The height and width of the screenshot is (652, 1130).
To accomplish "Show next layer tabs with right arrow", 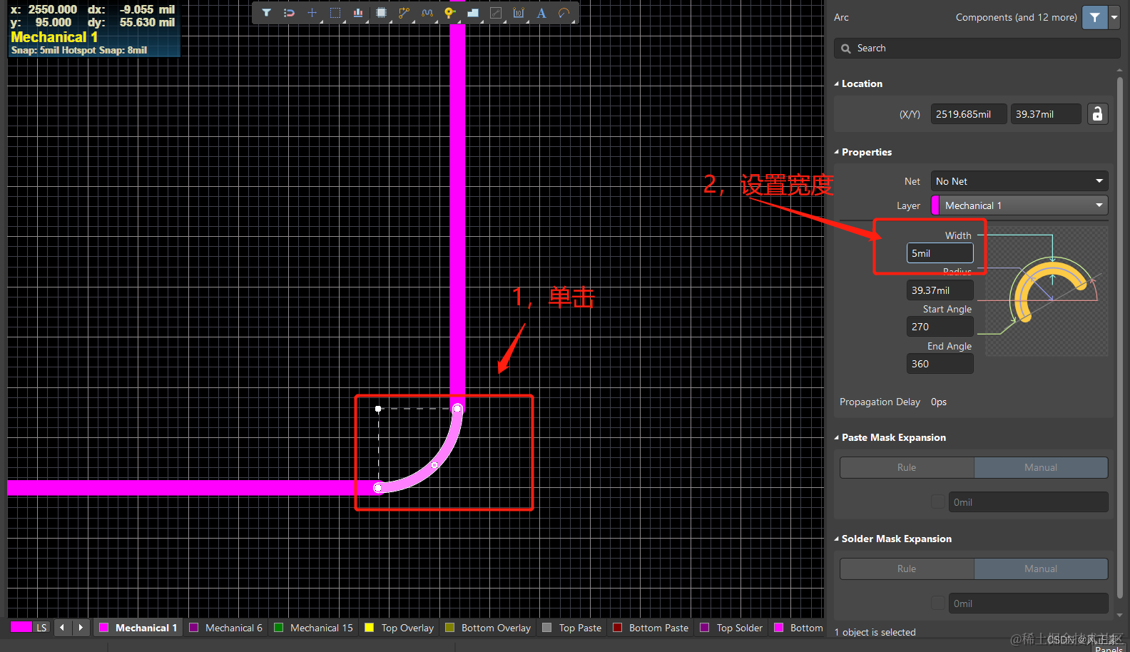I will (81, 628).
